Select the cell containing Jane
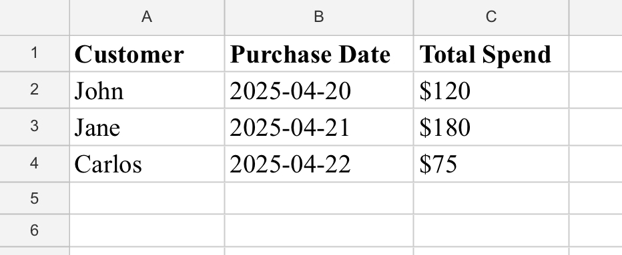The image size is (622, 255). tap(147, 127)
